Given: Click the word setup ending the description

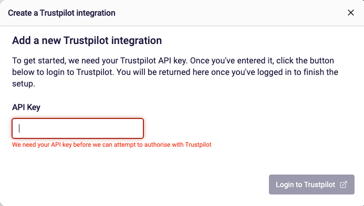Looking at the screenshot, I should (24, 84).
